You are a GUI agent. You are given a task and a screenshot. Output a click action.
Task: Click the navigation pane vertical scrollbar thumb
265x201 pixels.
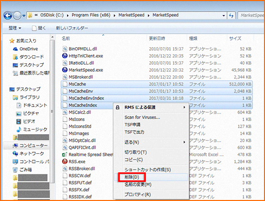point(53,111)
